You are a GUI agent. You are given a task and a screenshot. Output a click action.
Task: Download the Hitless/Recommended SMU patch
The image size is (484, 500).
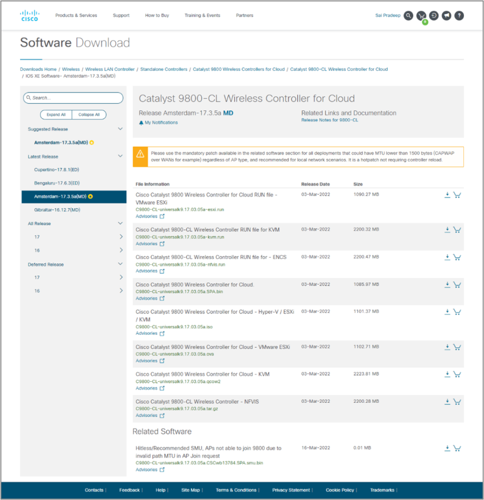pos(447,448)
